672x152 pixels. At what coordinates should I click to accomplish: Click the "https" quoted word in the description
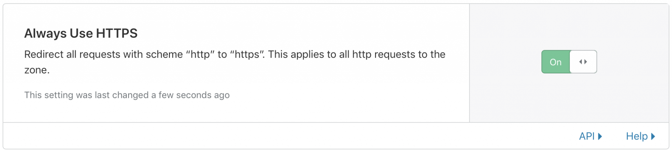(x=247, y=54)
